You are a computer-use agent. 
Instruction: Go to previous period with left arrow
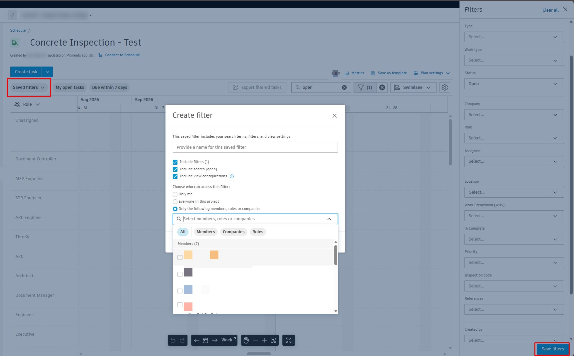pyautogui.click(x=196, y=340)
